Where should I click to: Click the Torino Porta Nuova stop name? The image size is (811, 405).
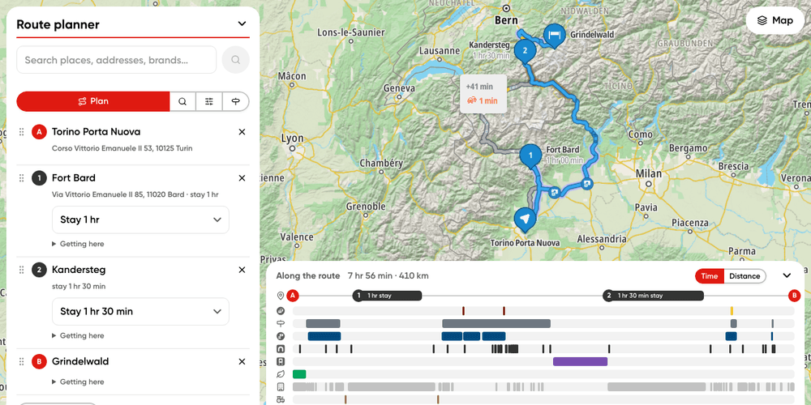point(97,132)
